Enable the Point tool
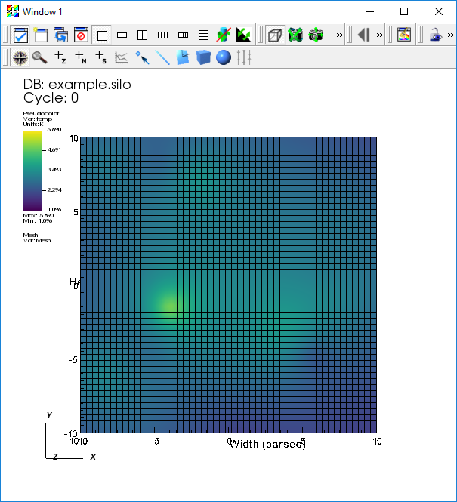Image resolution: width=457 pixels, height=502 pixels. [142, 58]
